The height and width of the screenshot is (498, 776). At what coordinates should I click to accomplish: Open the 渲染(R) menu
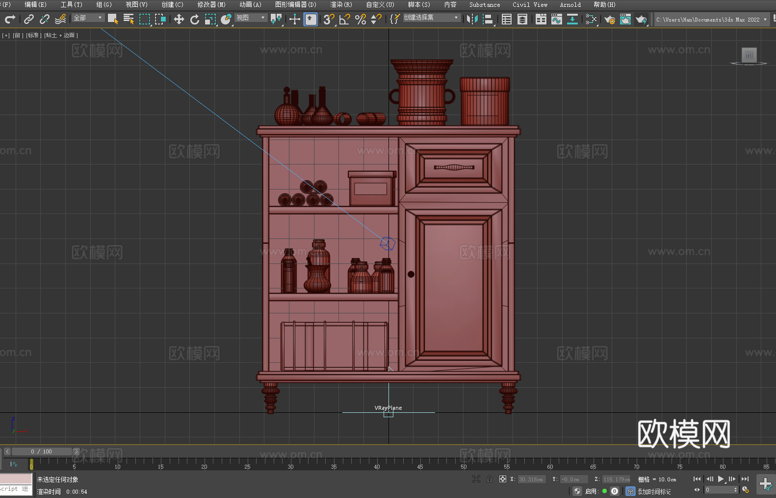tap(341, 4)
